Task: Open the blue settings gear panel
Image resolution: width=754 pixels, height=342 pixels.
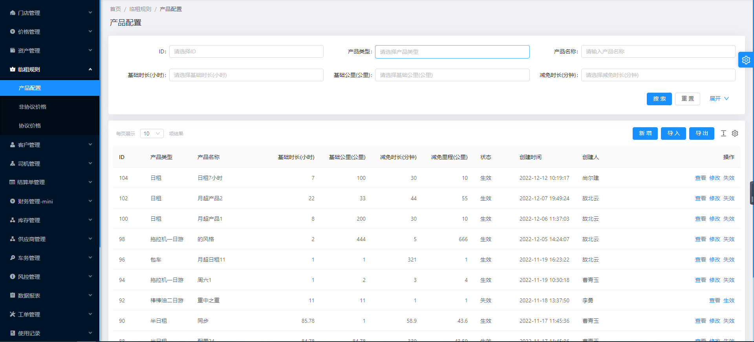Action: [746, 60]
